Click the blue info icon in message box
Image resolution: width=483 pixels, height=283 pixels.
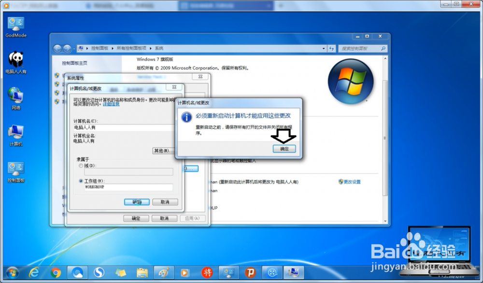pos(186,117)
